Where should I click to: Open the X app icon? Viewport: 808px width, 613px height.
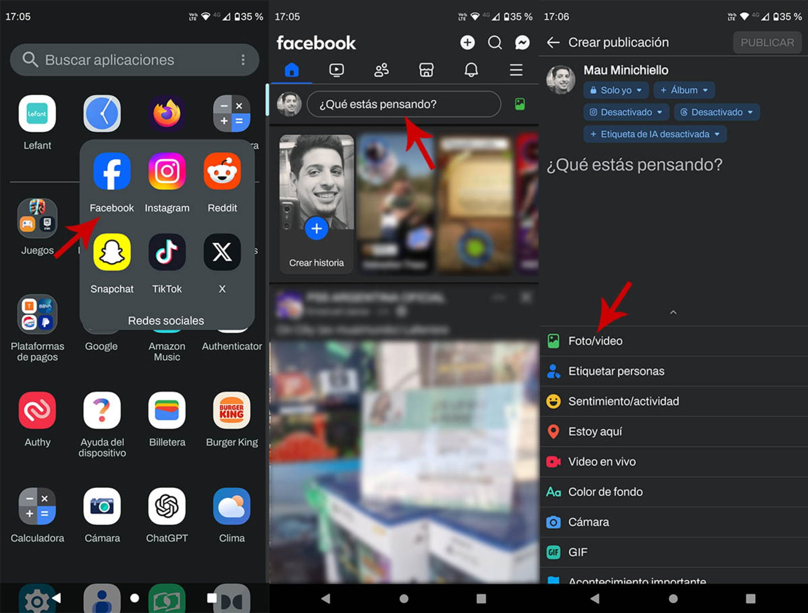point(222,252)
